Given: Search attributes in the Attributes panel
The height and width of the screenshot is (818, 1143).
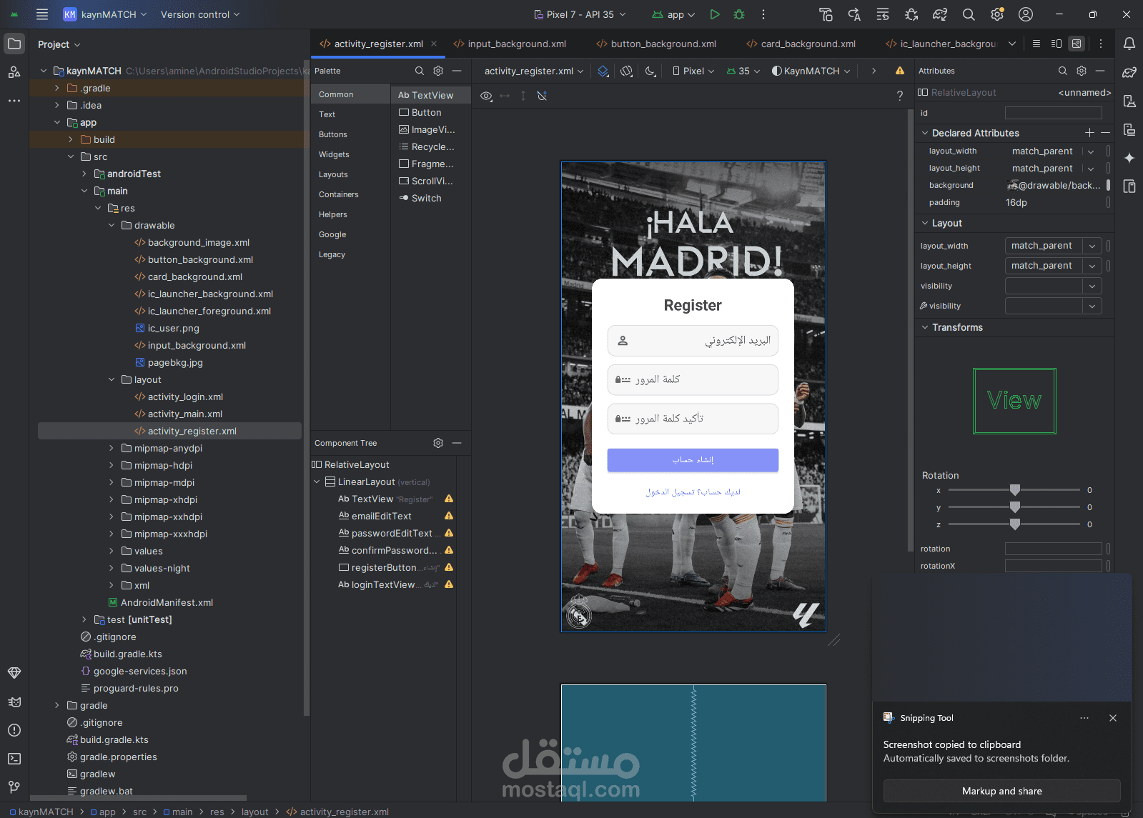Looking at the screenshot, I should pyautogui.click(x=1063, y=71).
